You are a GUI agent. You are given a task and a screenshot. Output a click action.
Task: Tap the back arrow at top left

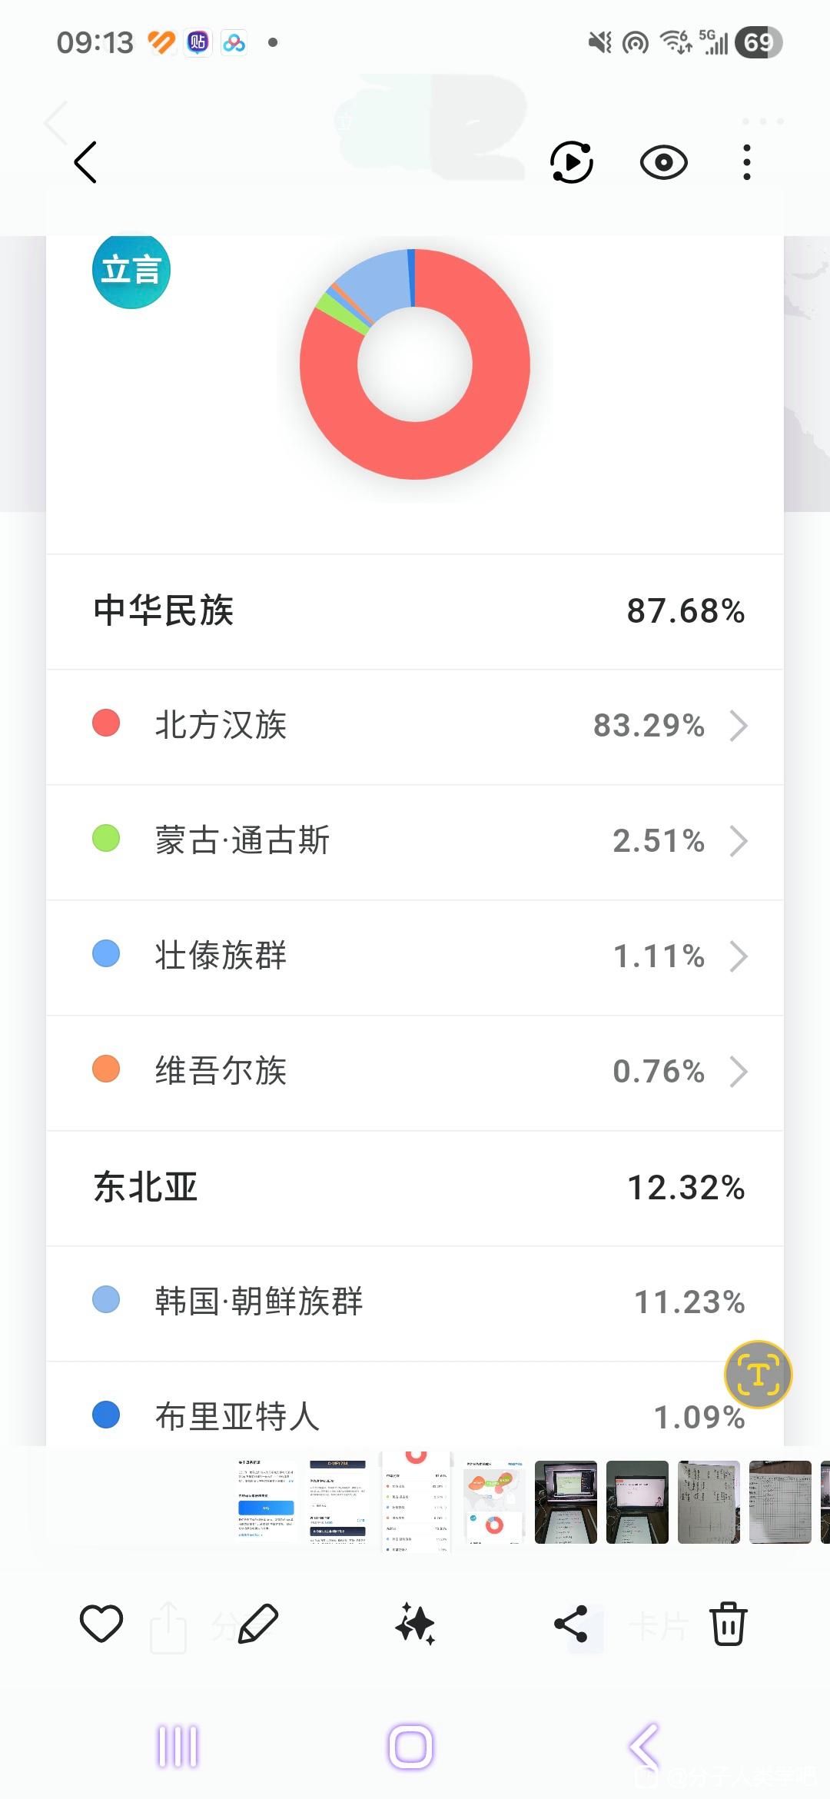[x=85, y=162]
